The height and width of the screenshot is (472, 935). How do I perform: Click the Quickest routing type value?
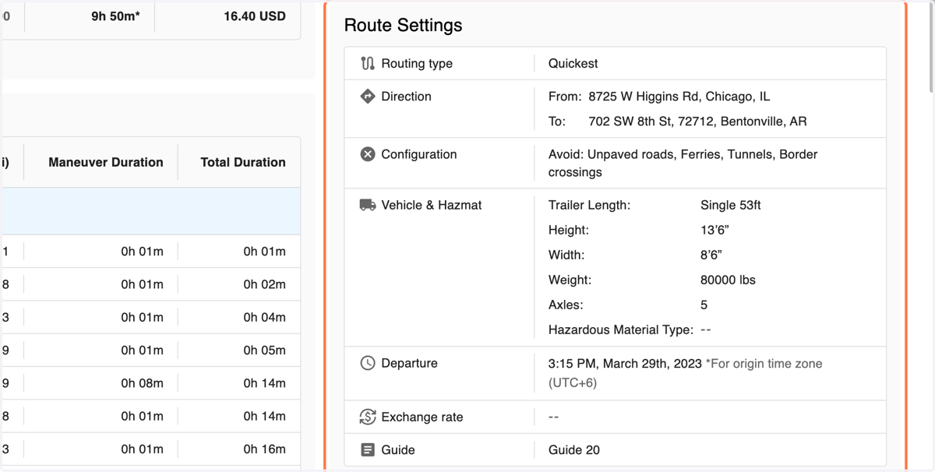573,64
